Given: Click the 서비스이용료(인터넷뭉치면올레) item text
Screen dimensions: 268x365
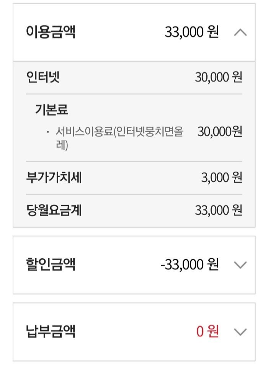Looking at the screenshot, I should pos(119,138).
